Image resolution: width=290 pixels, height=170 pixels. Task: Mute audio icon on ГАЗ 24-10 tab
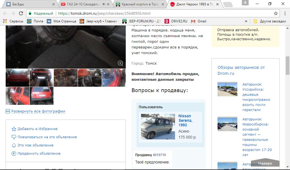click(104, 4)
